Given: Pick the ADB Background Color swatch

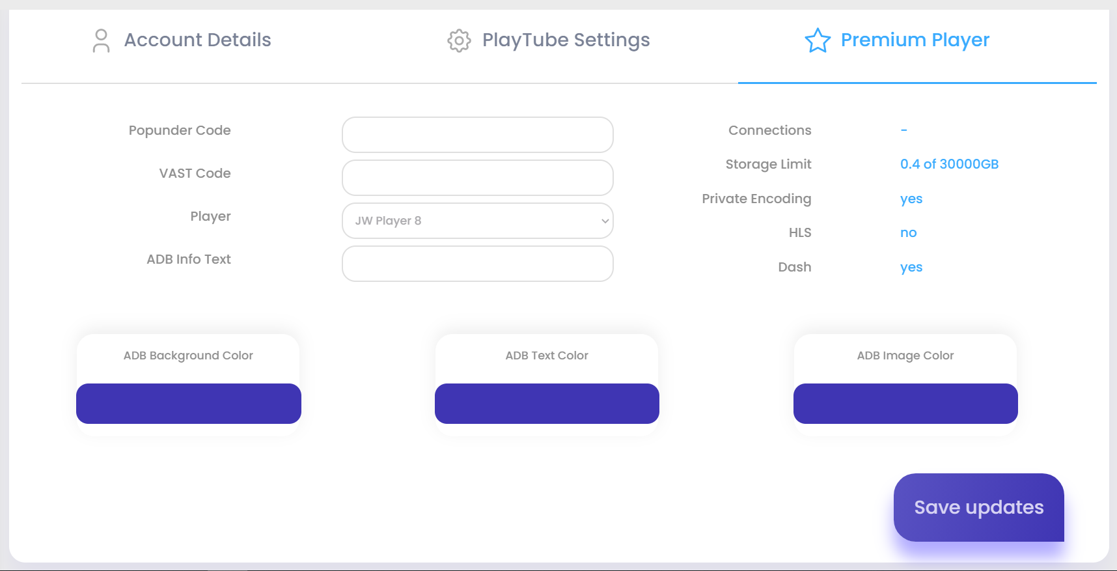Looking at the screenshot, I should pyautogui.click(x=189, y=404).
